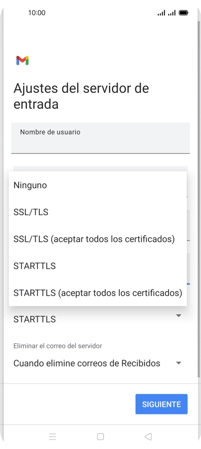Tap the Android home square icon

click(x=100, y=436)
